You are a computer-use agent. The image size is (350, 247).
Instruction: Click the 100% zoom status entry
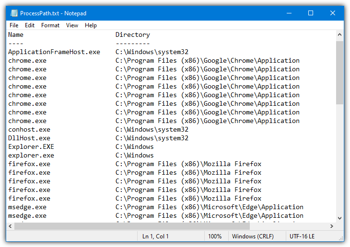215,236
